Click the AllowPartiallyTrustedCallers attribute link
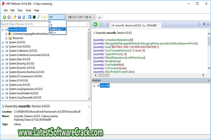This screenshot has width=211, height=140. click(x=119, y=72)
